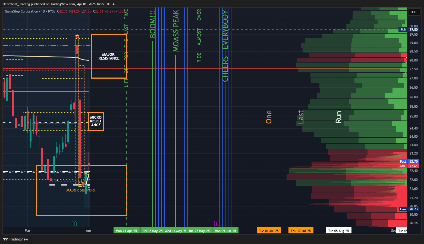The image size is (424, 244).
Task: Click the 25.00 price axis value
Action: [x=413, y=116]
